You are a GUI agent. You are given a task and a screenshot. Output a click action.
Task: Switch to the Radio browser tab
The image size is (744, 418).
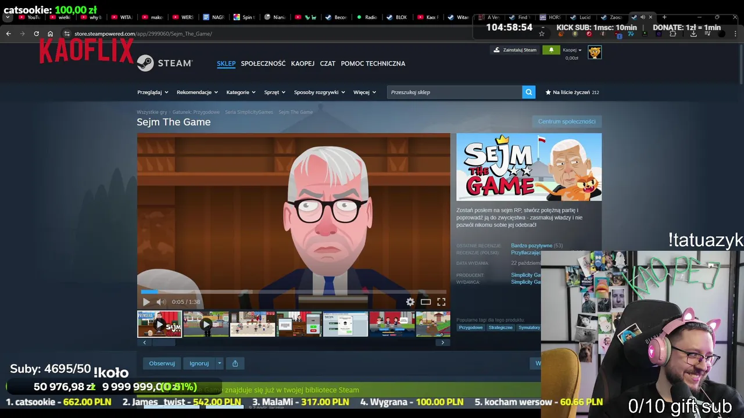click(x=367, y=17)
